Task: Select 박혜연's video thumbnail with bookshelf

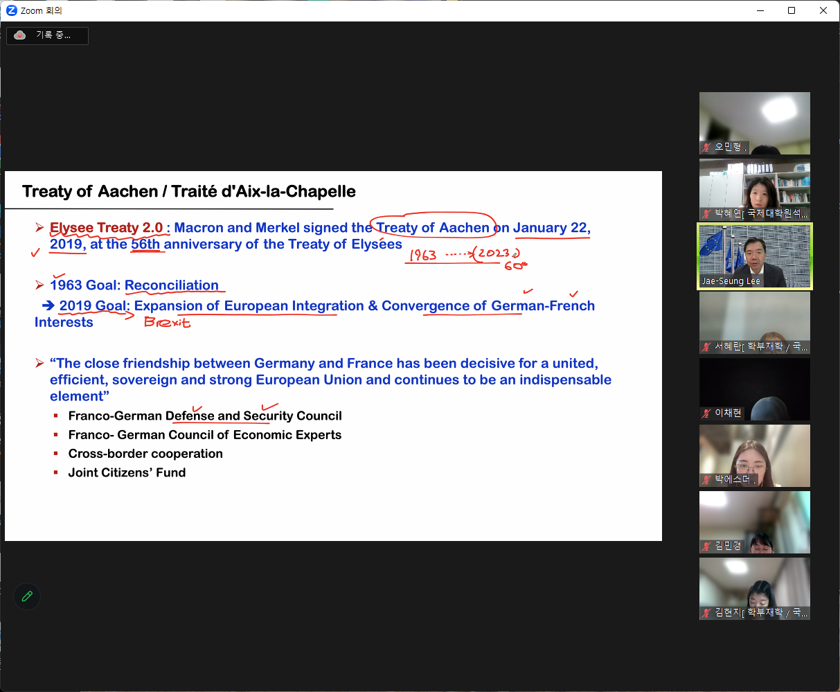Action: [x=754, y=184]
